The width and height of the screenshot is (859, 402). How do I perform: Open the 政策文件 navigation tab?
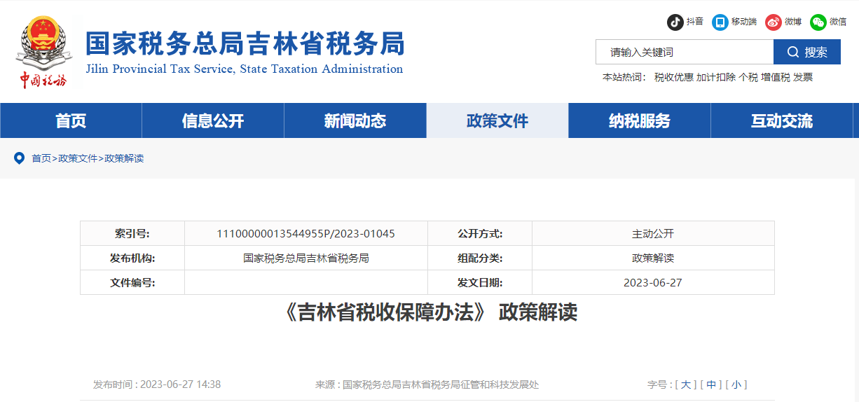497,120
